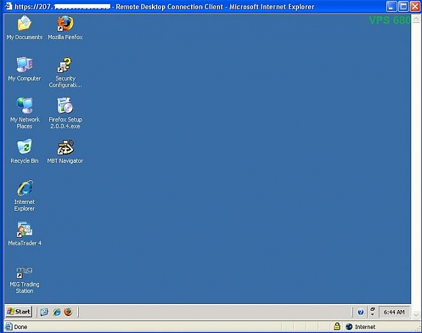
Task: Open My Documents desktop icon
Action: coord(24,28)
